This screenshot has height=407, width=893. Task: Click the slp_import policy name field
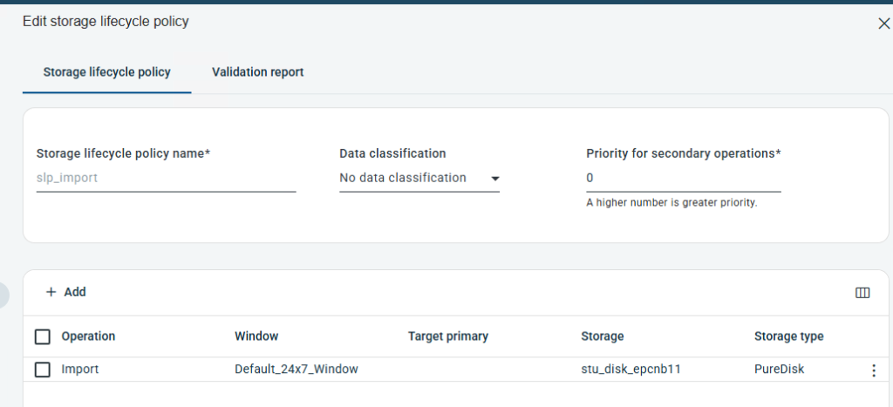[x=166, y=179]
